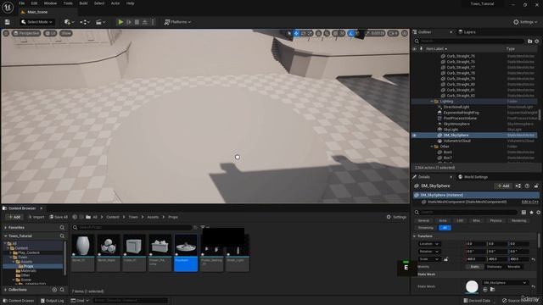Image resolution: width=543 pixels, height=305 pixels.
Task: Select the Streaming filter in Details
Action: coord(426,228)
